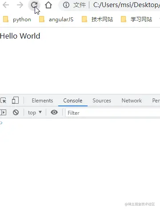160x211 pixels.
Task: Click the address bar file path
Action: point(127,5)
